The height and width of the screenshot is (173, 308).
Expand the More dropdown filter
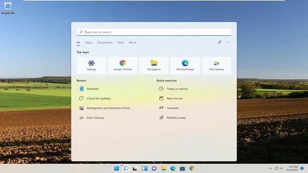[x=134, y=43]
